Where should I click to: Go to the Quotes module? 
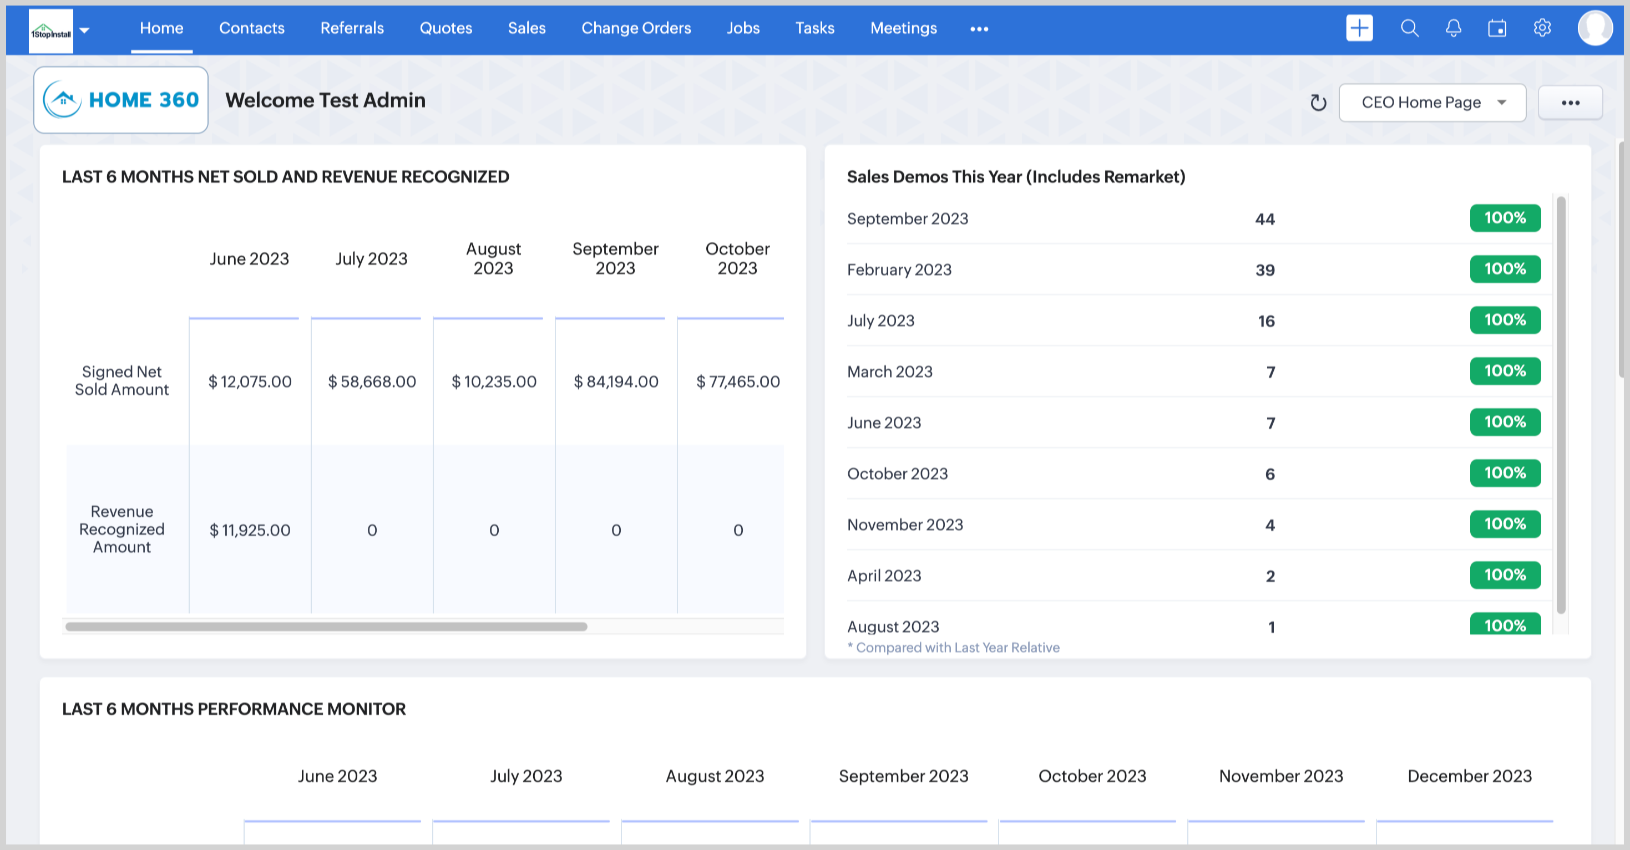click(x=446, y=28)
